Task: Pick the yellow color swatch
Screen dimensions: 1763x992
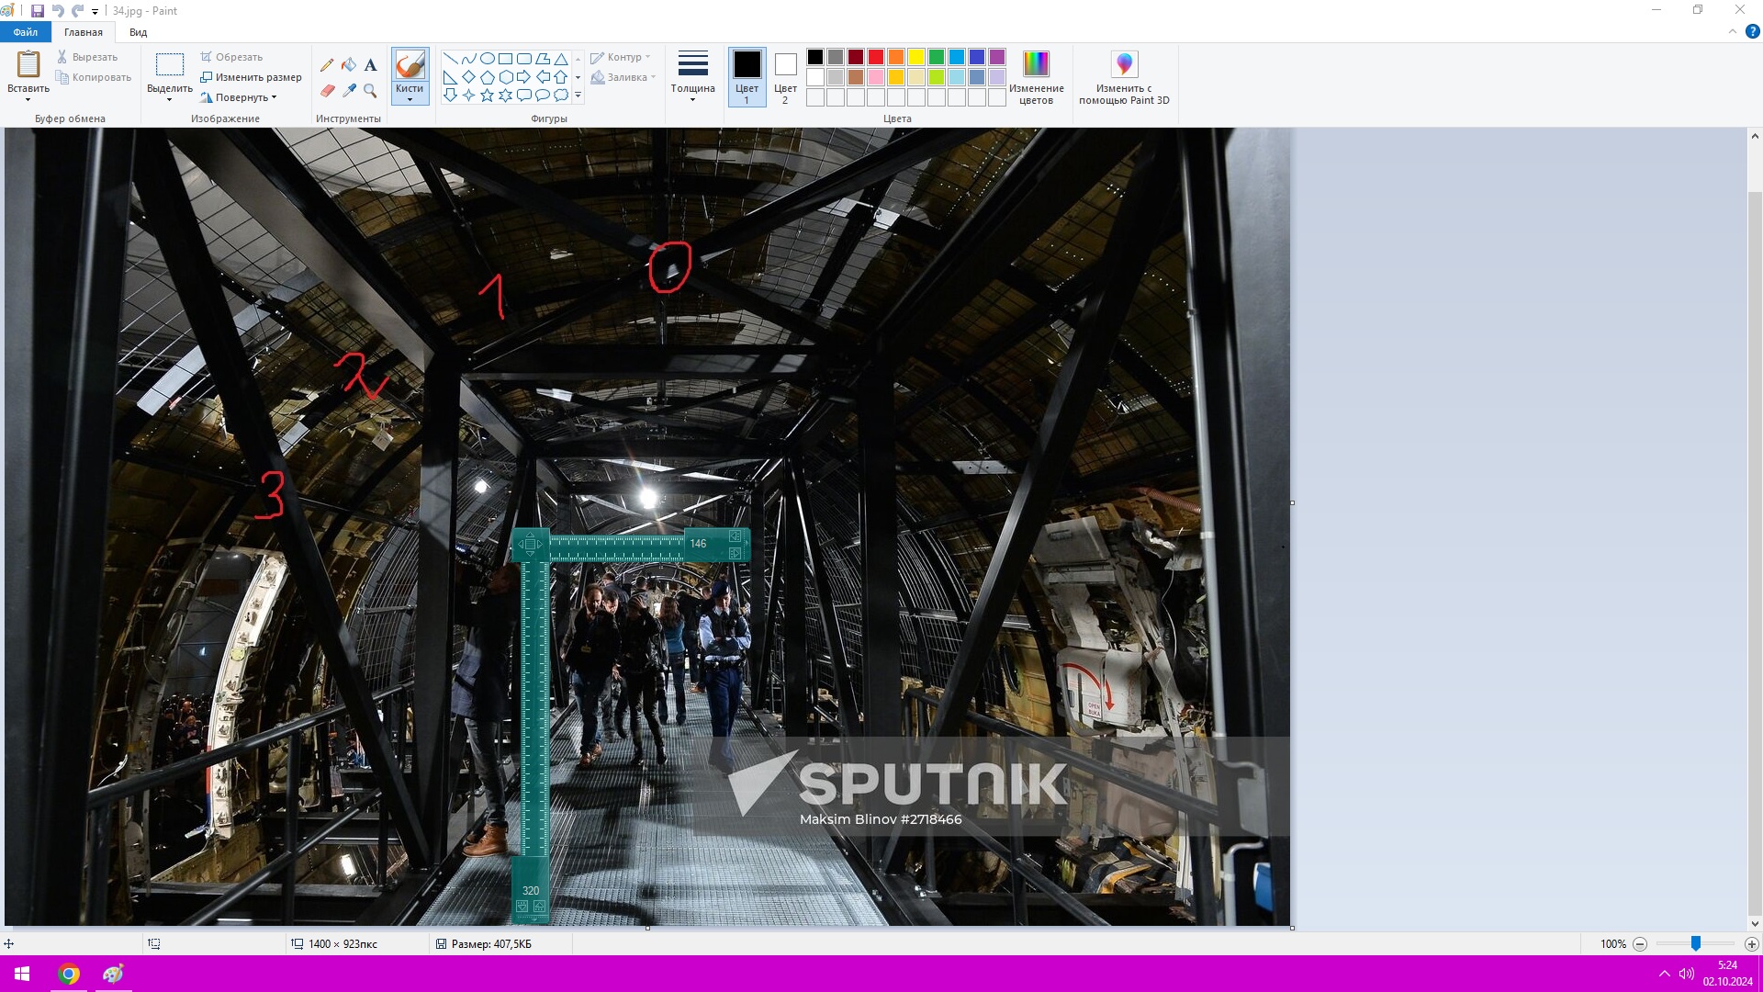Action: 915,57
